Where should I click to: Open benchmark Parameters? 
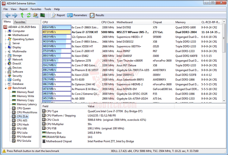click(x=77, y=15)
